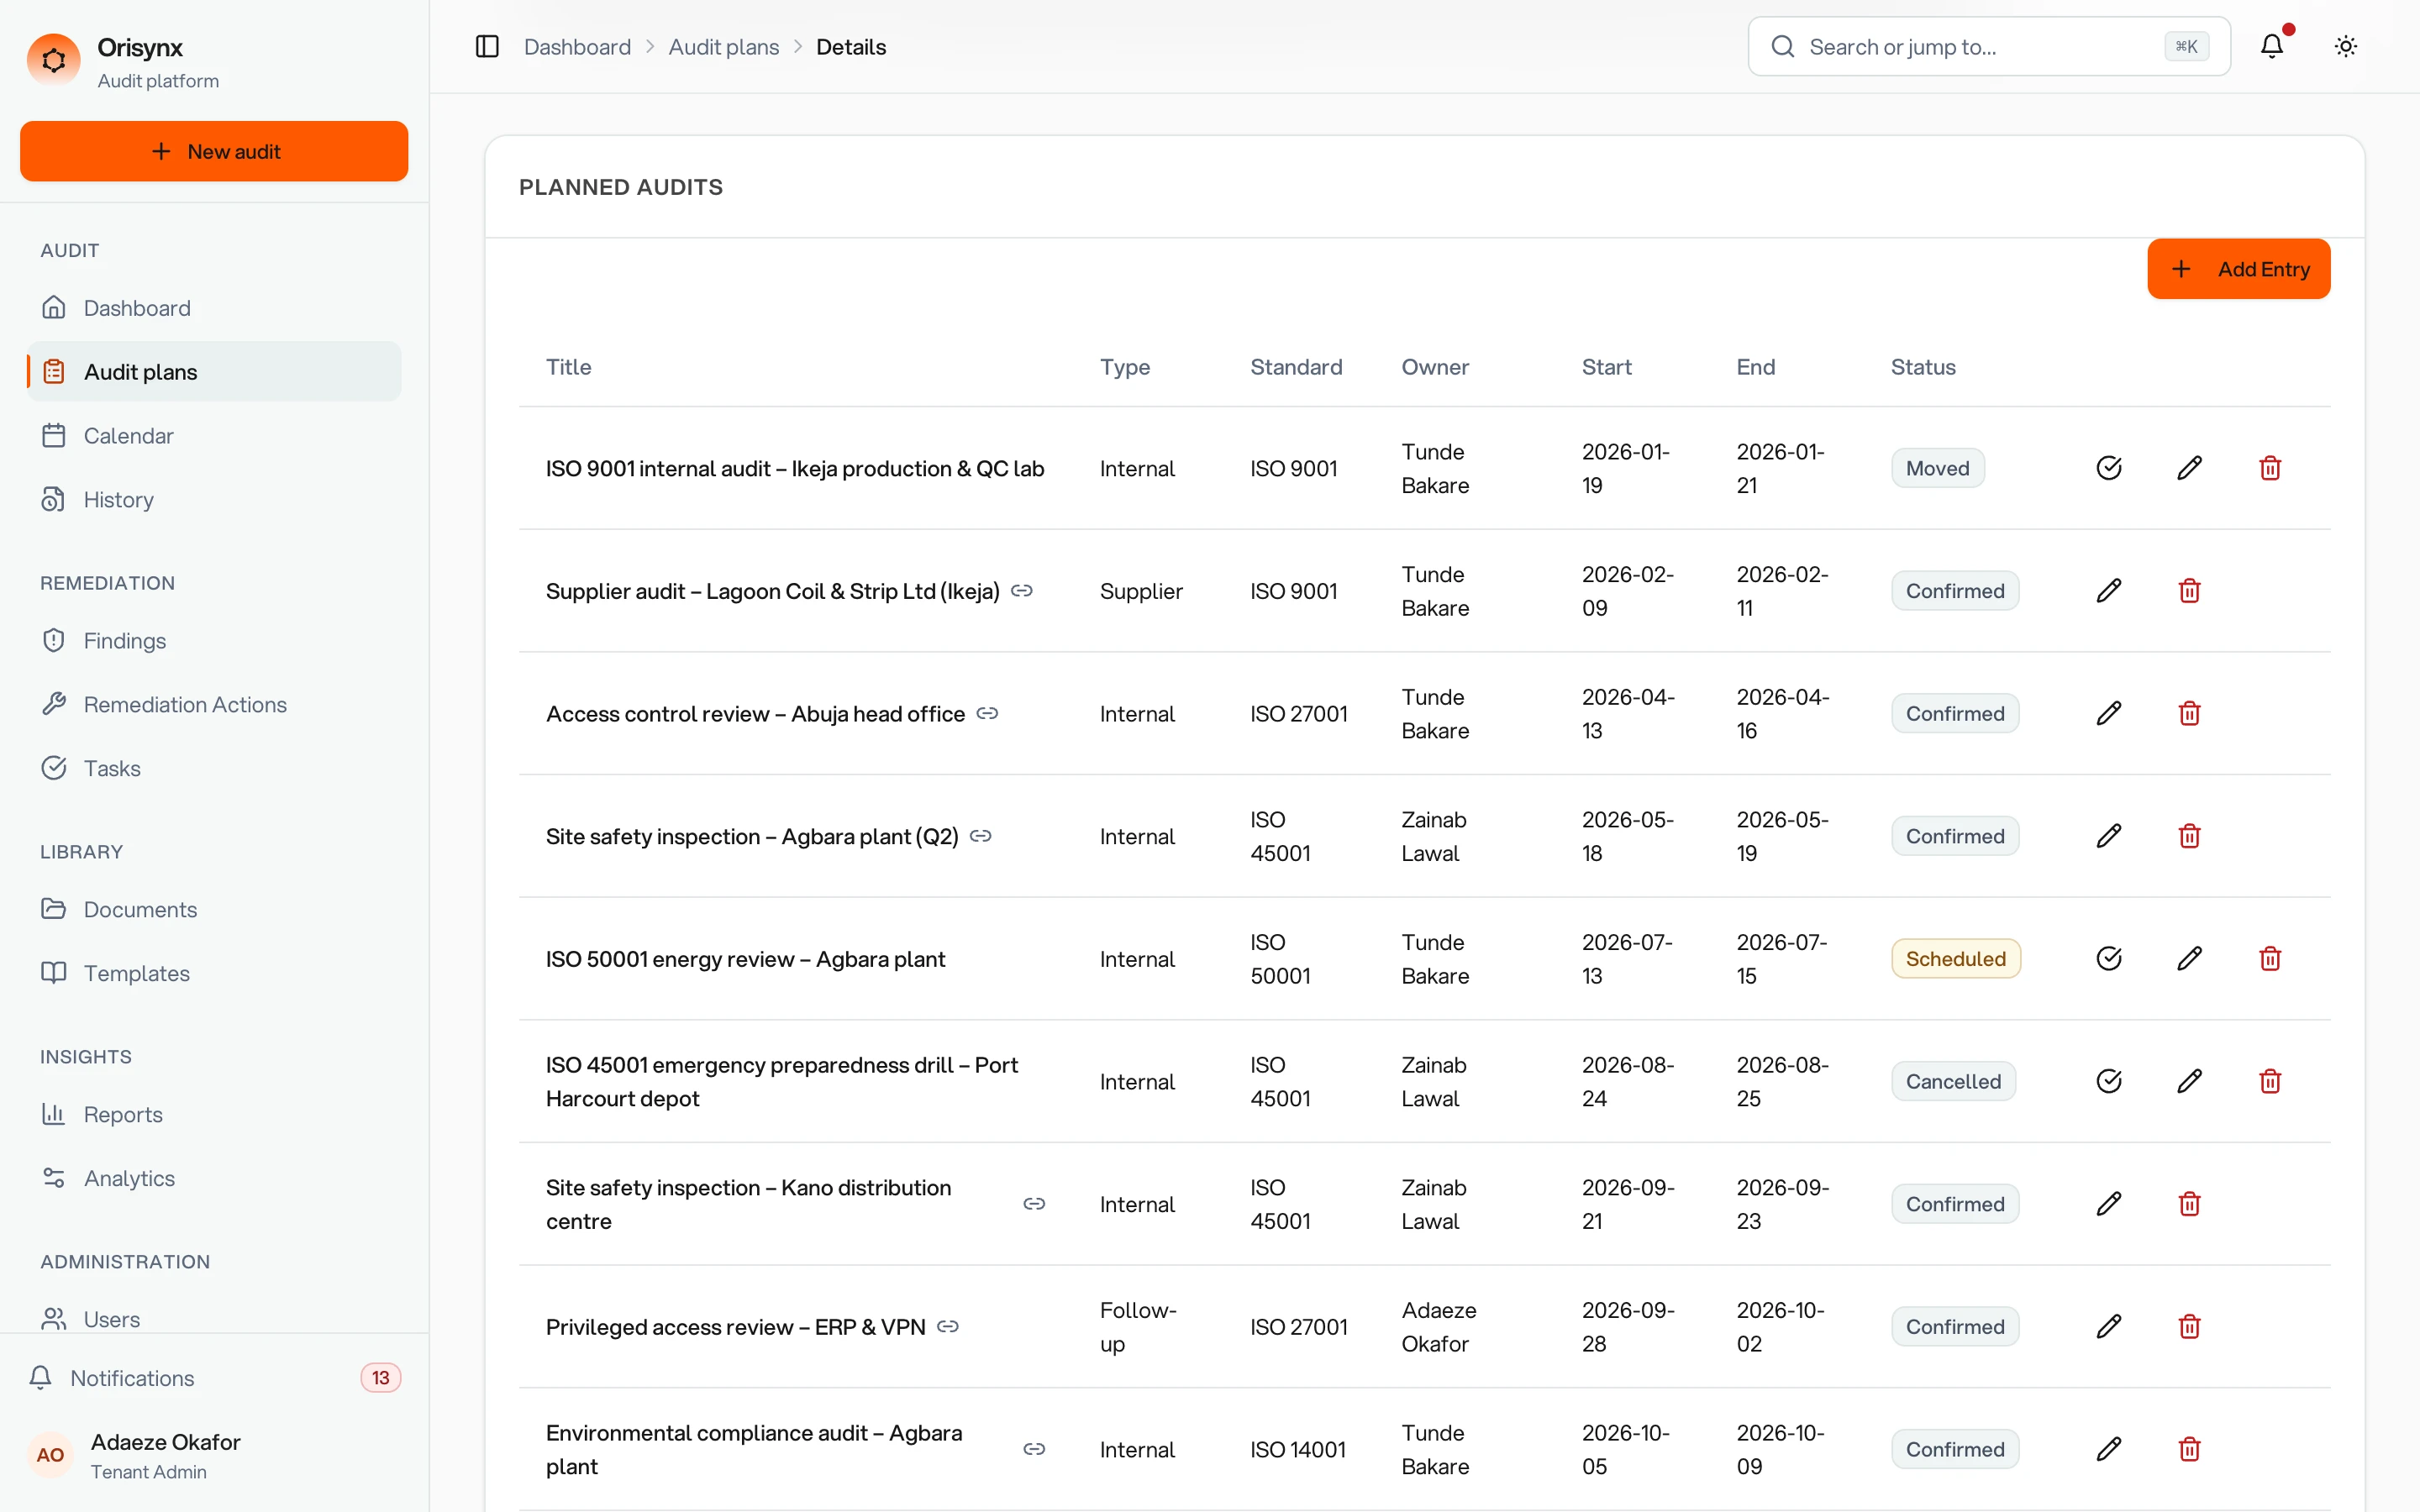
Task: Click the Scheduled status badge
Action: (x=1955, y=959)
